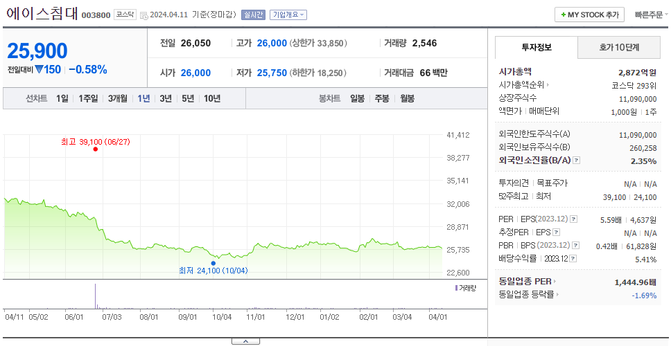Viewport: 671px width, 346px height.
Task: Click the plus icon in MY STOCK 추가
Action: point(563,15)
